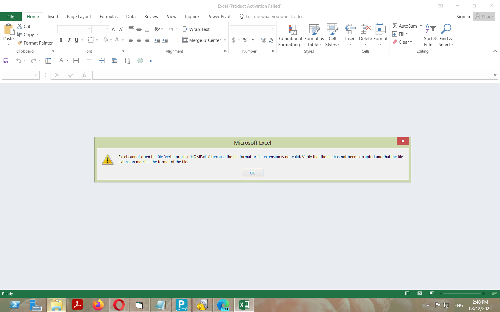Open the Fill Color swatch

[106, 40]
